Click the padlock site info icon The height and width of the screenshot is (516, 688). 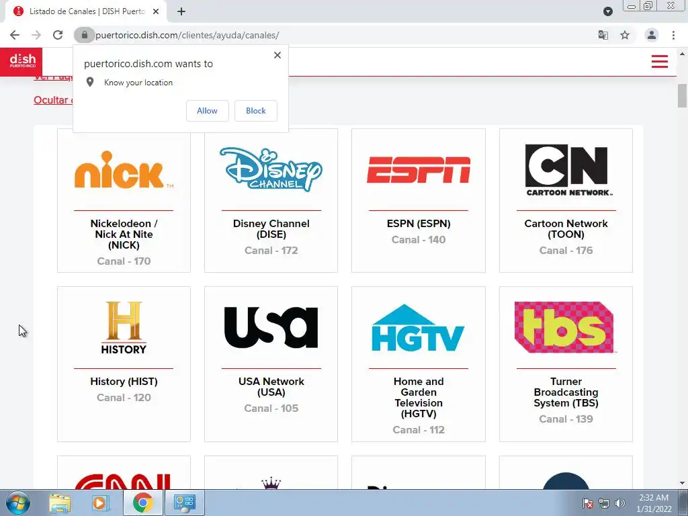(84, 35)
